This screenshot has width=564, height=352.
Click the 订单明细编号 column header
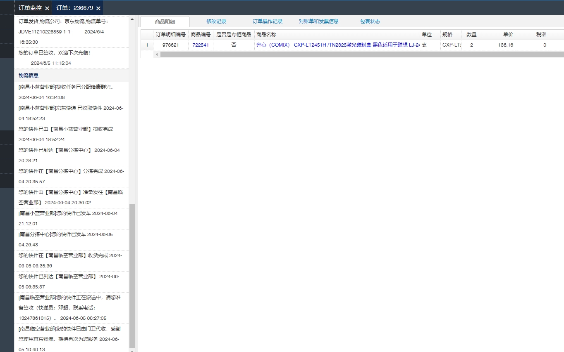171,35
